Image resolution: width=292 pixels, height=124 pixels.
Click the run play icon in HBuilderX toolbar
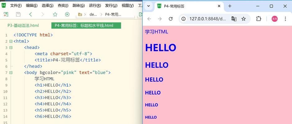click(x=67, y=14)
